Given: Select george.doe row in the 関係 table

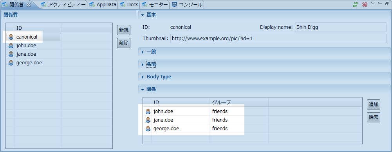Looking at the screenshot, I should [252, 128].
